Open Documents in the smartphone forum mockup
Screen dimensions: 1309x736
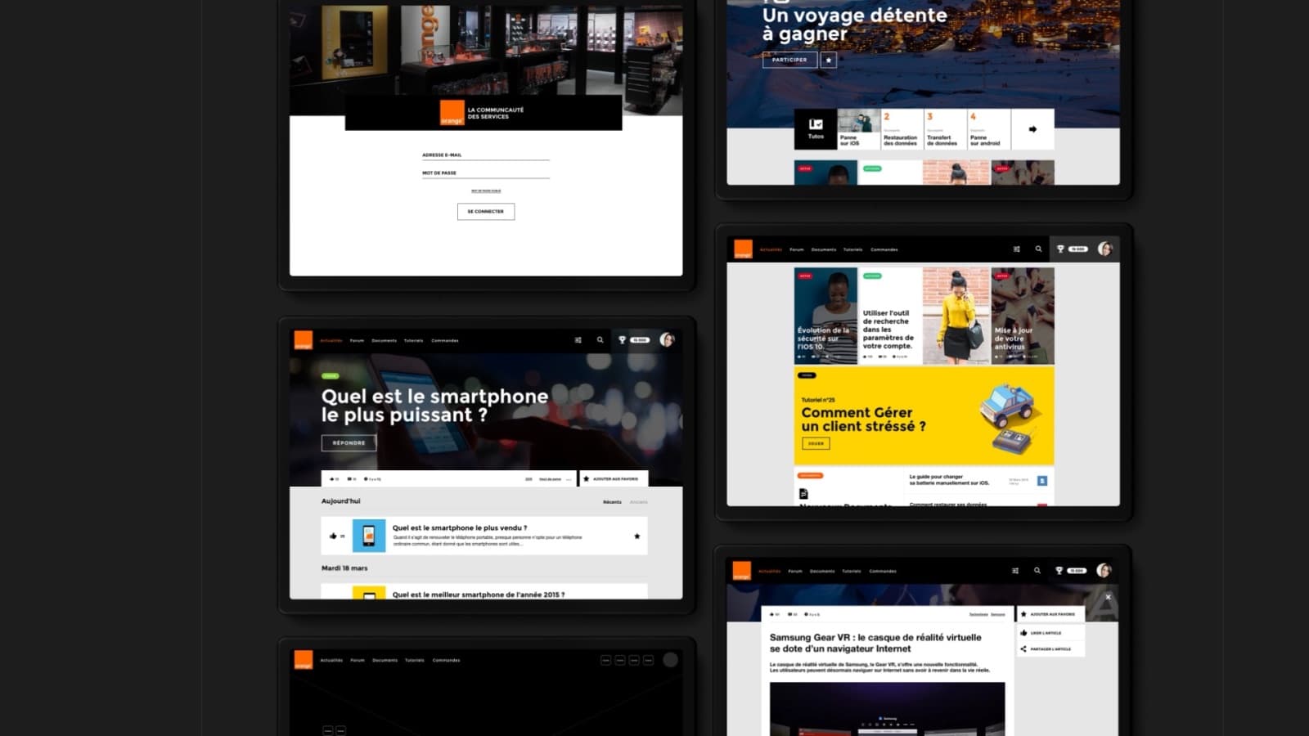click(x=384, y=341)
